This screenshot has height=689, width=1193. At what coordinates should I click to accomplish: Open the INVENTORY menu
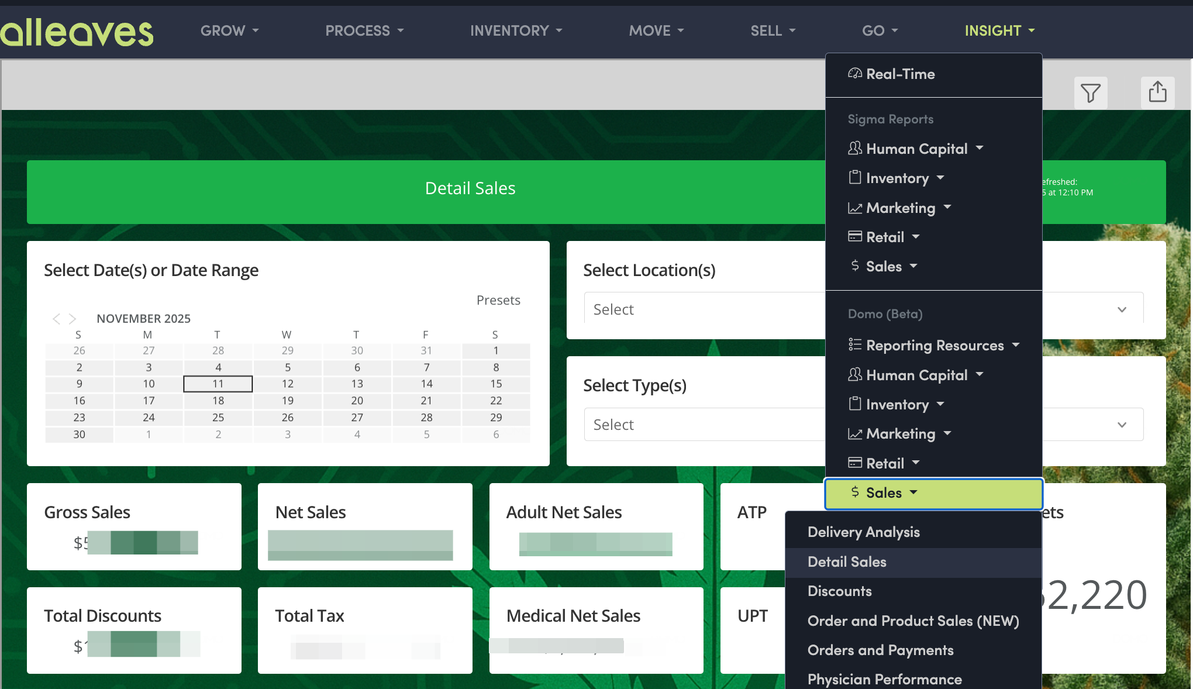tap(516, 30)
